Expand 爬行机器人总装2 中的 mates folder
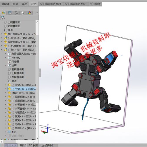The width and height of the screenshot is (147, 147). [x=5, y=54]
